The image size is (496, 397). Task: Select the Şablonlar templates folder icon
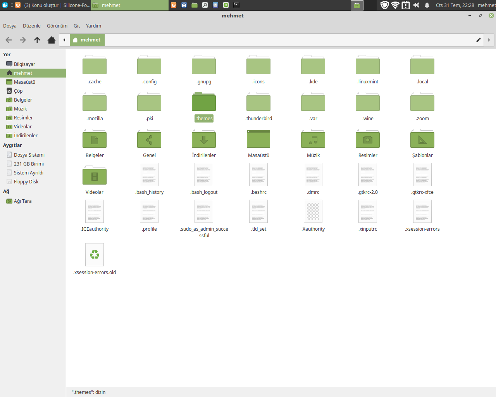coord(422,138)
